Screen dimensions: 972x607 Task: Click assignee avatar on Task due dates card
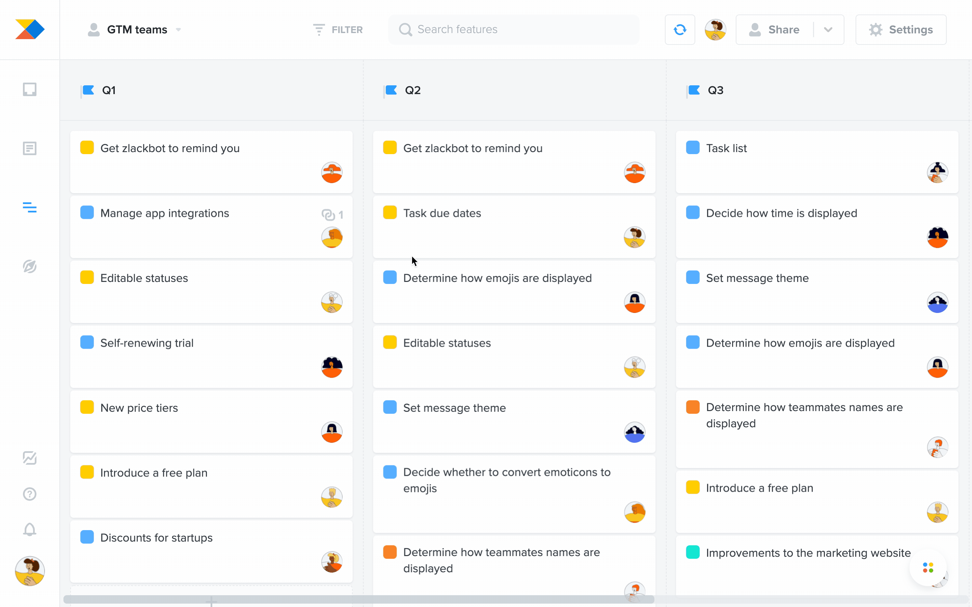pyautogui.click(x=634, y=237)
